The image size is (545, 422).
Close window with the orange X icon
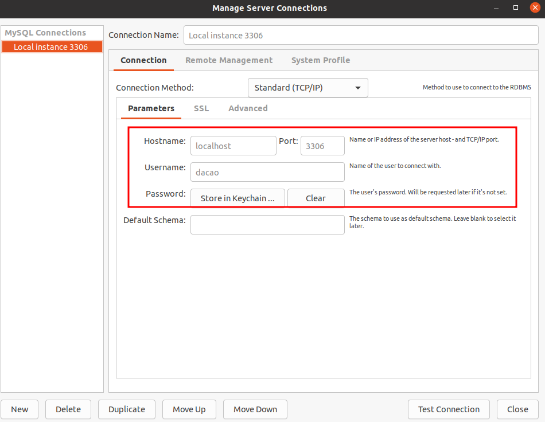coord(535,7)
